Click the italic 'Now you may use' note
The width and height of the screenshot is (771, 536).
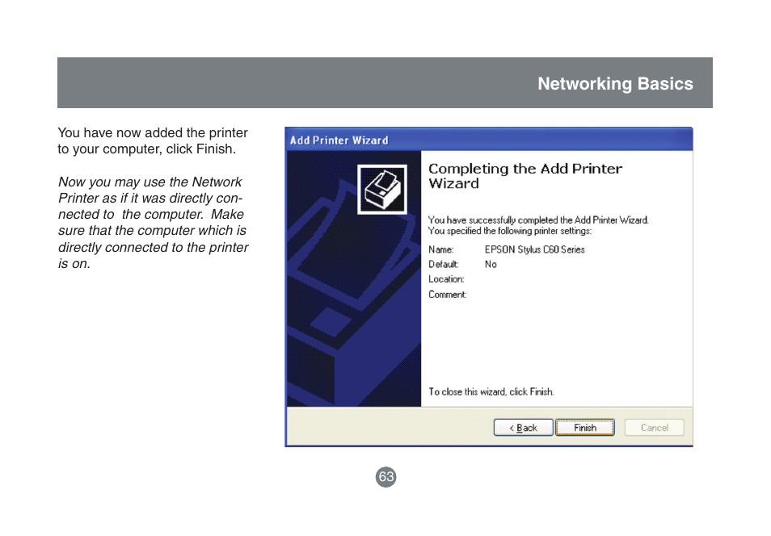[x=154, y=223]
